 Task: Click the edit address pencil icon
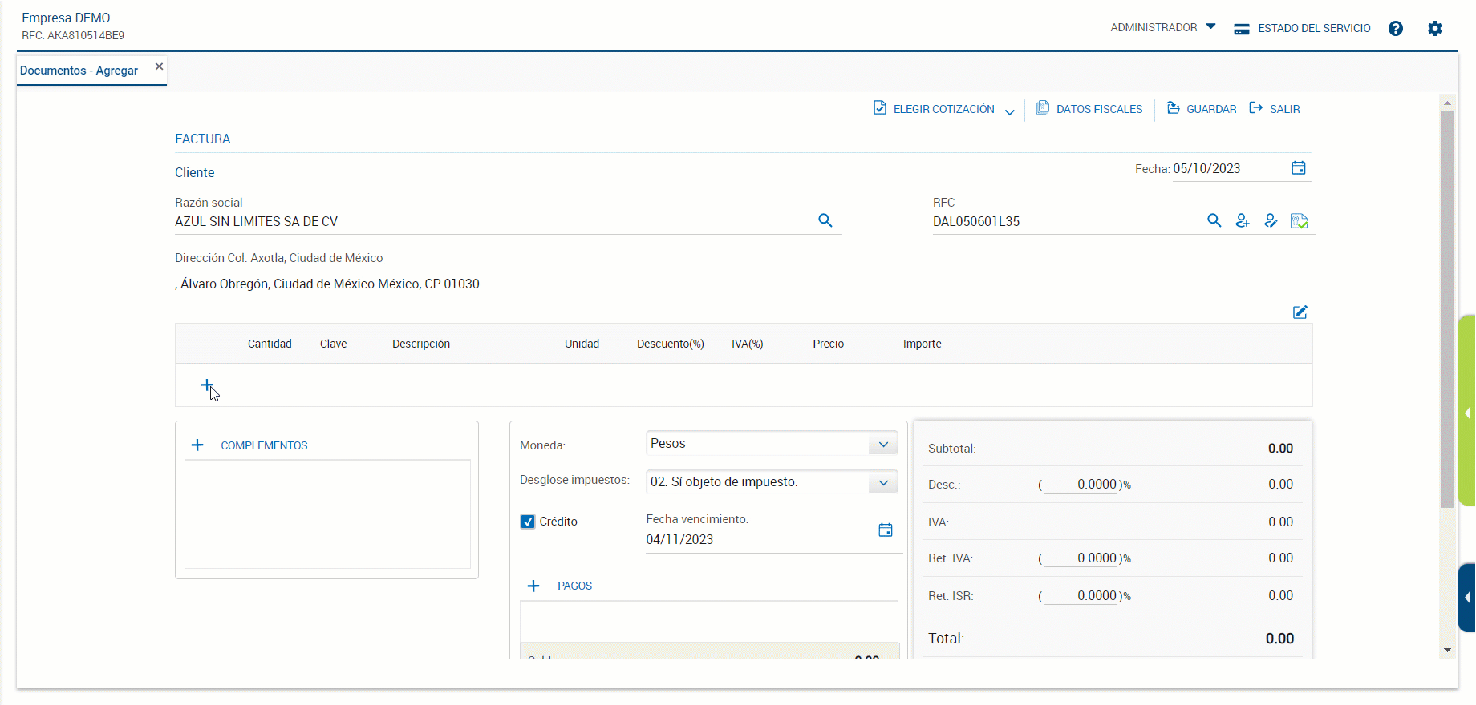click(1300, 312)
